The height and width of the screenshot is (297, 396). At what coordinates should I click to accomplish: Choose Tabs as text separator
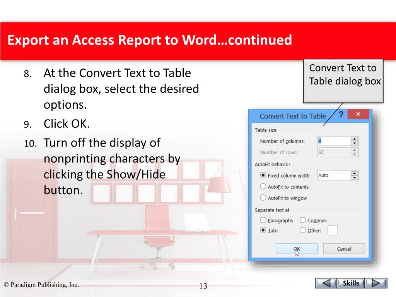pos(263,230)
